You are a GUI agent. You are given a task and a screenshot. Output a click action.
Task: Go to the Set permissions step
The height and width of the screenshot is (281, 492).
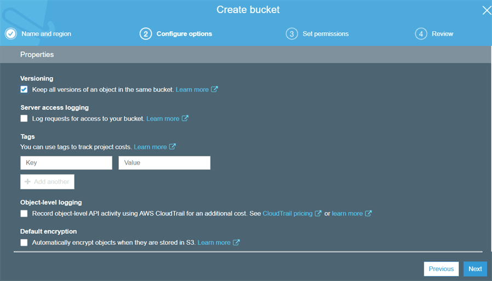[x=325, y=34]
